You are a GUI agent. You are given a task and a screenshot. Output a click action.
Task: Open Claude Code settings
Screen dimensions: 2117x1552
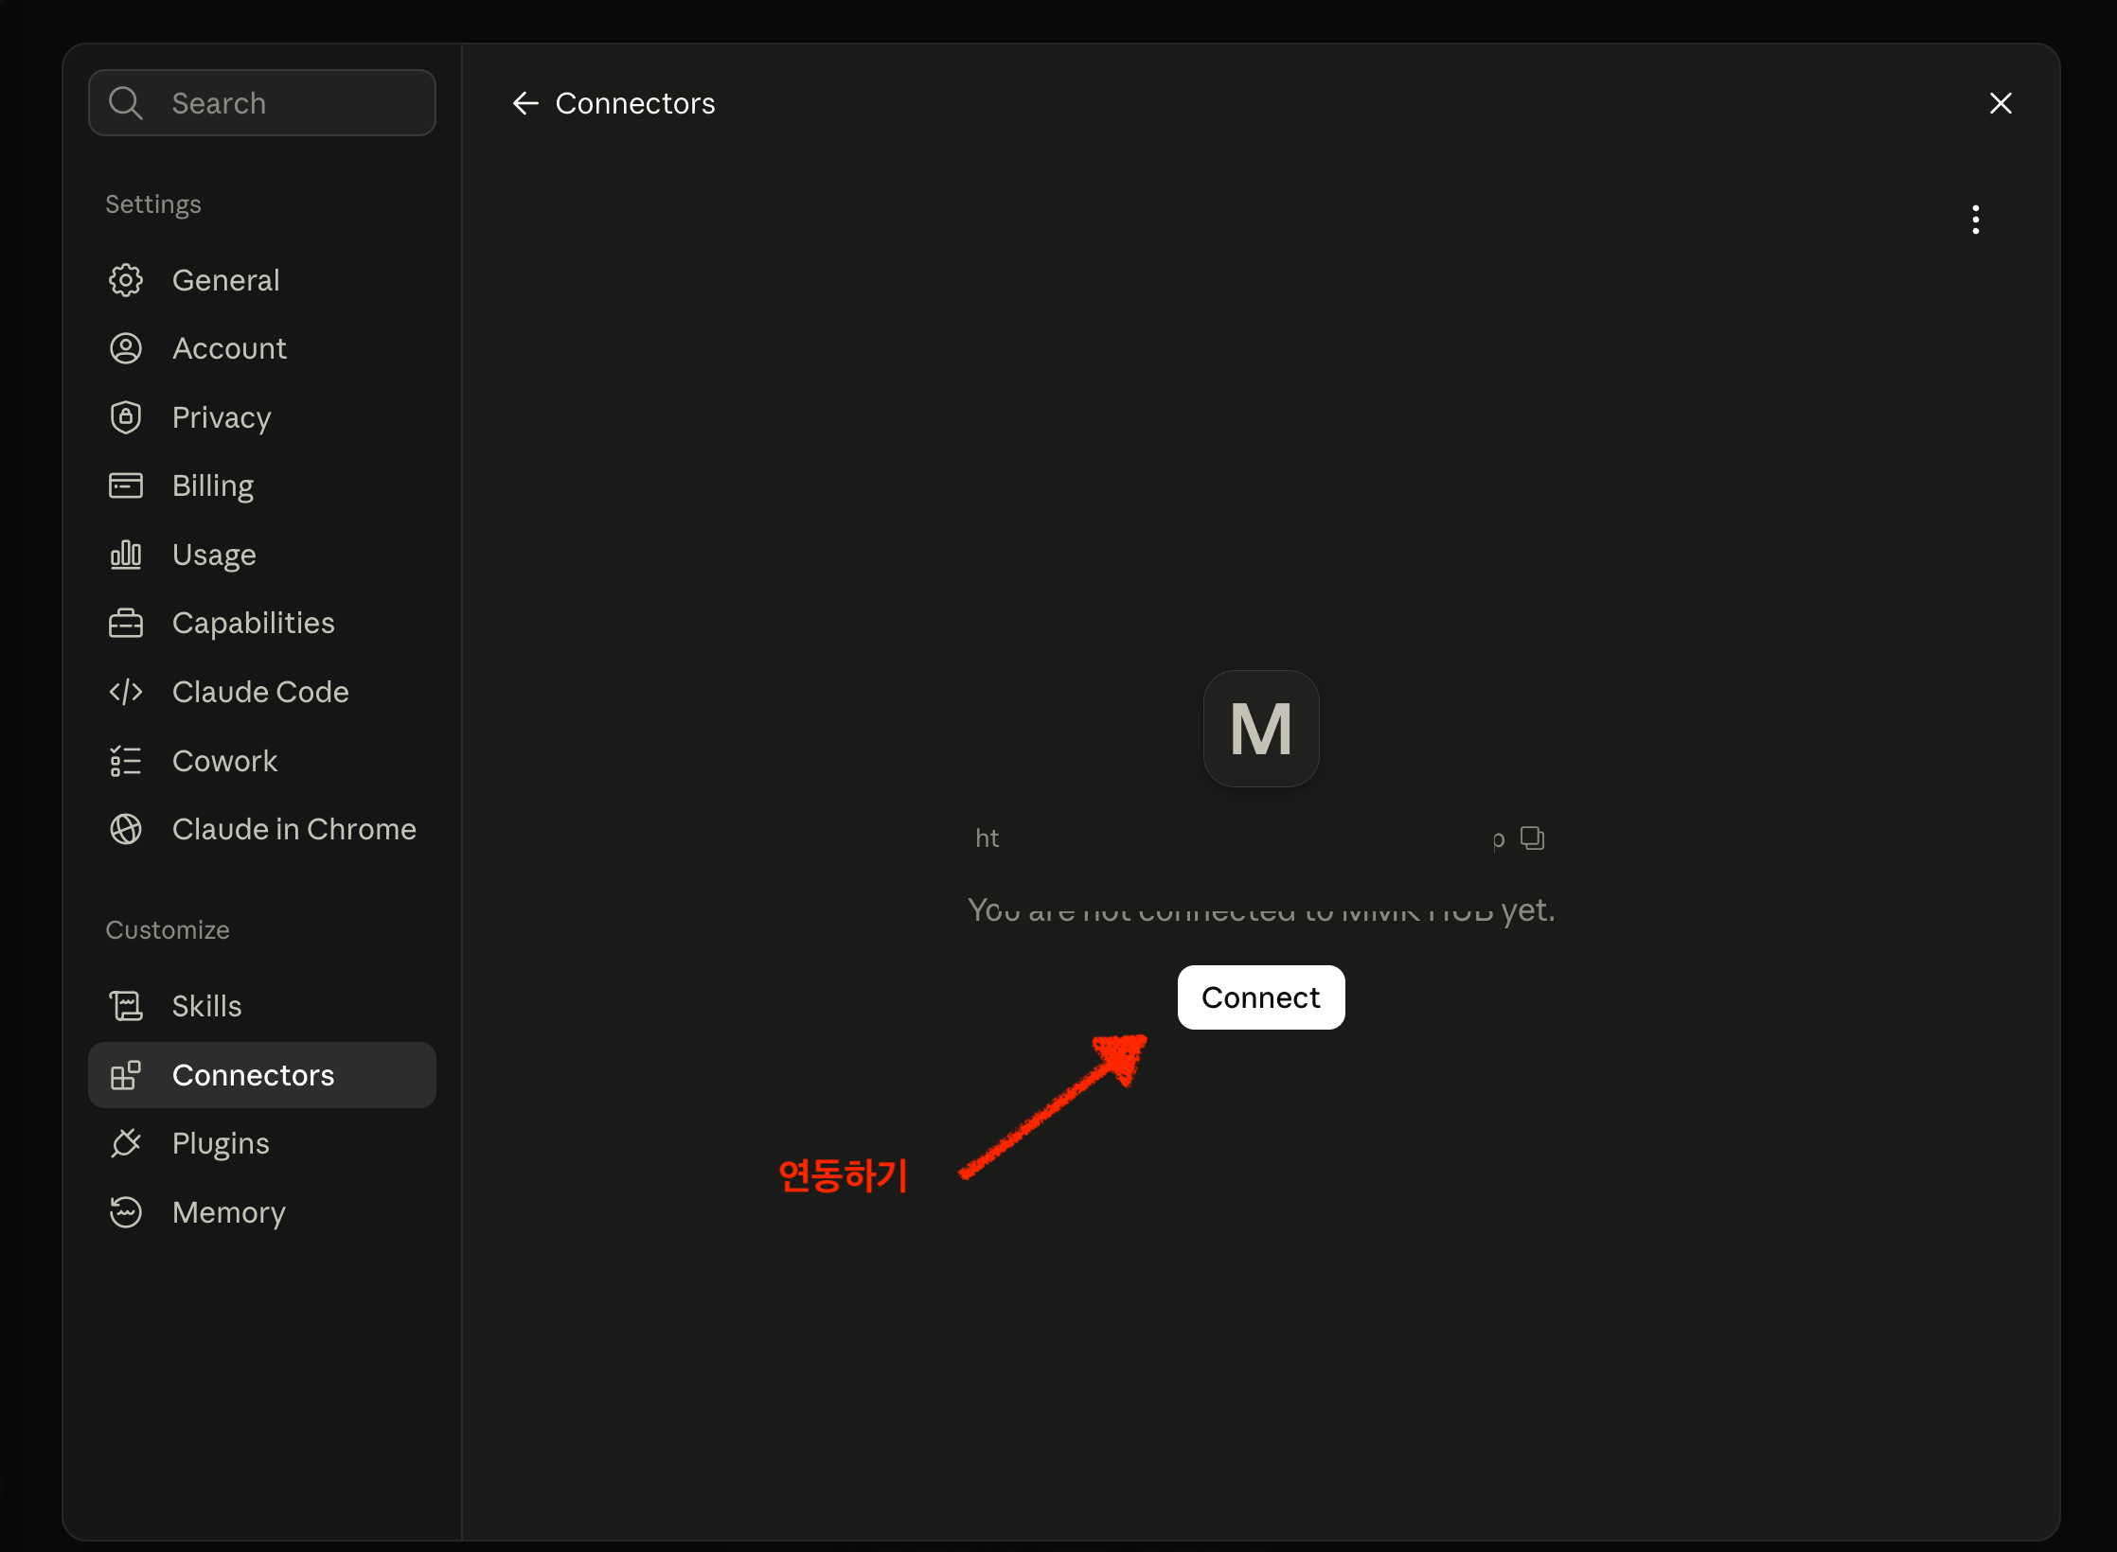[262, 692]
